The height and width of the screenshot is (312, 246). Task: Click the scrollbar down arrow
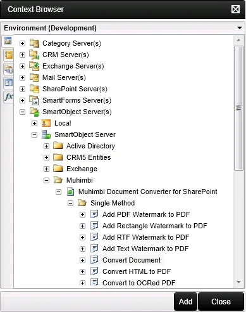238,282
